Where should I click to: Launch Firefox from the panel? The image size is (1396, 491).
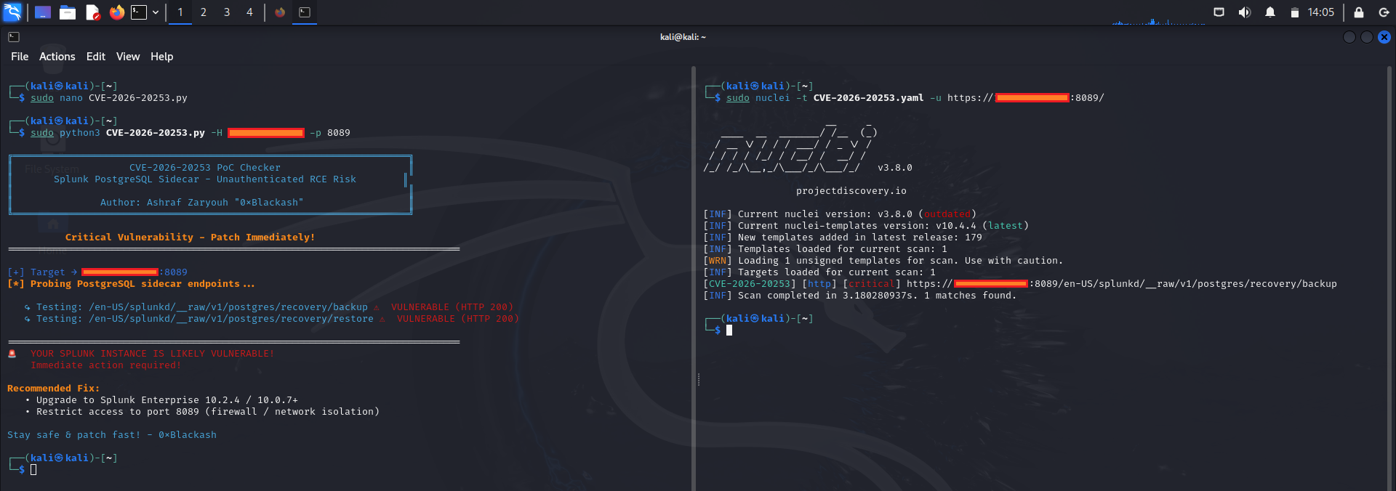point(116,12)
